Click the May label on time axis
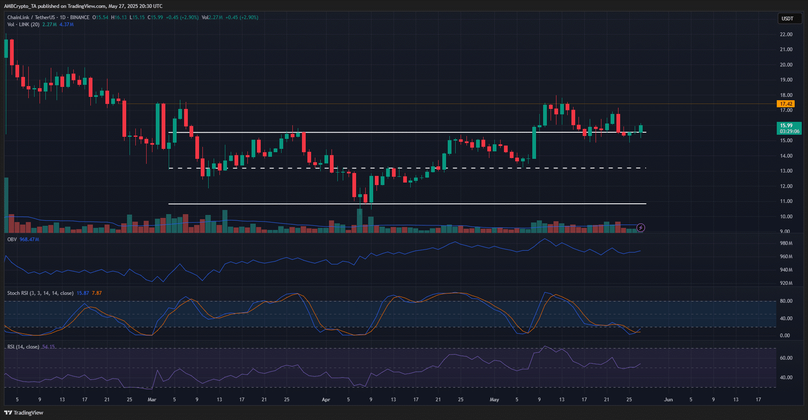Screen dimensions: 808x420 (494, 400)
